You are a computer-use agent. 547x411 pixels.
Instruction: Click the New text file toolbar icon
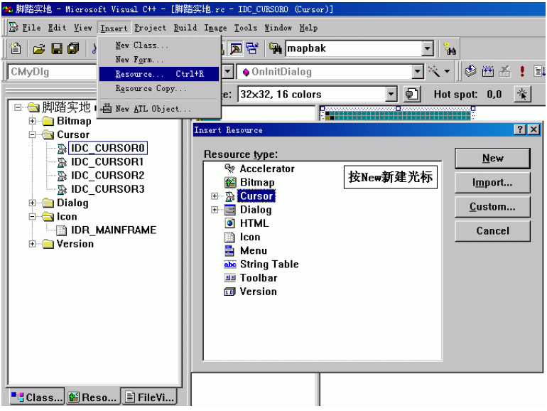(16, 48)
